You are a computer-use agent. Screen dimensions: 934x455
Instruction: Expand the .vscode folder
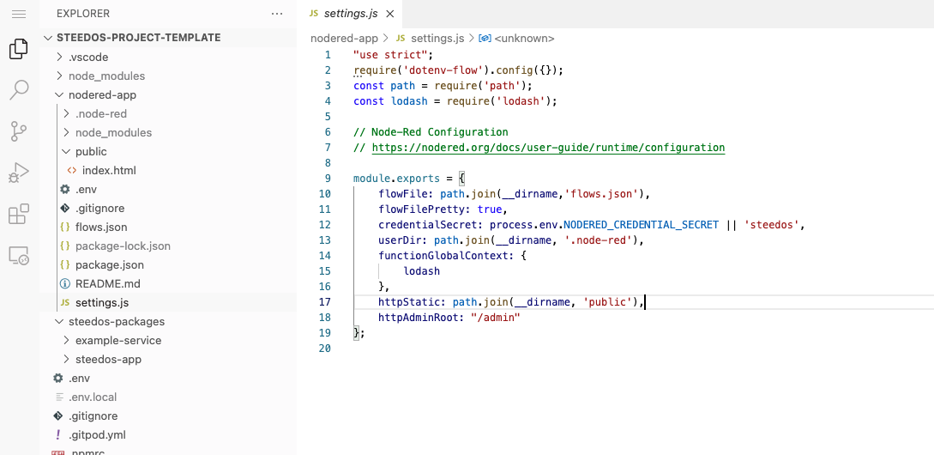[88, 57]
